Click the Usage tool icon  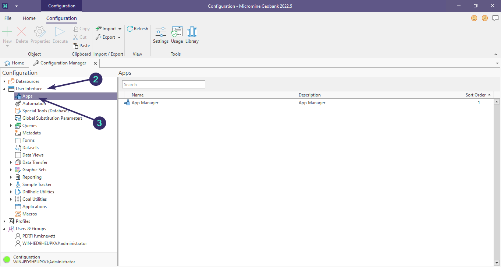(177, 35)
